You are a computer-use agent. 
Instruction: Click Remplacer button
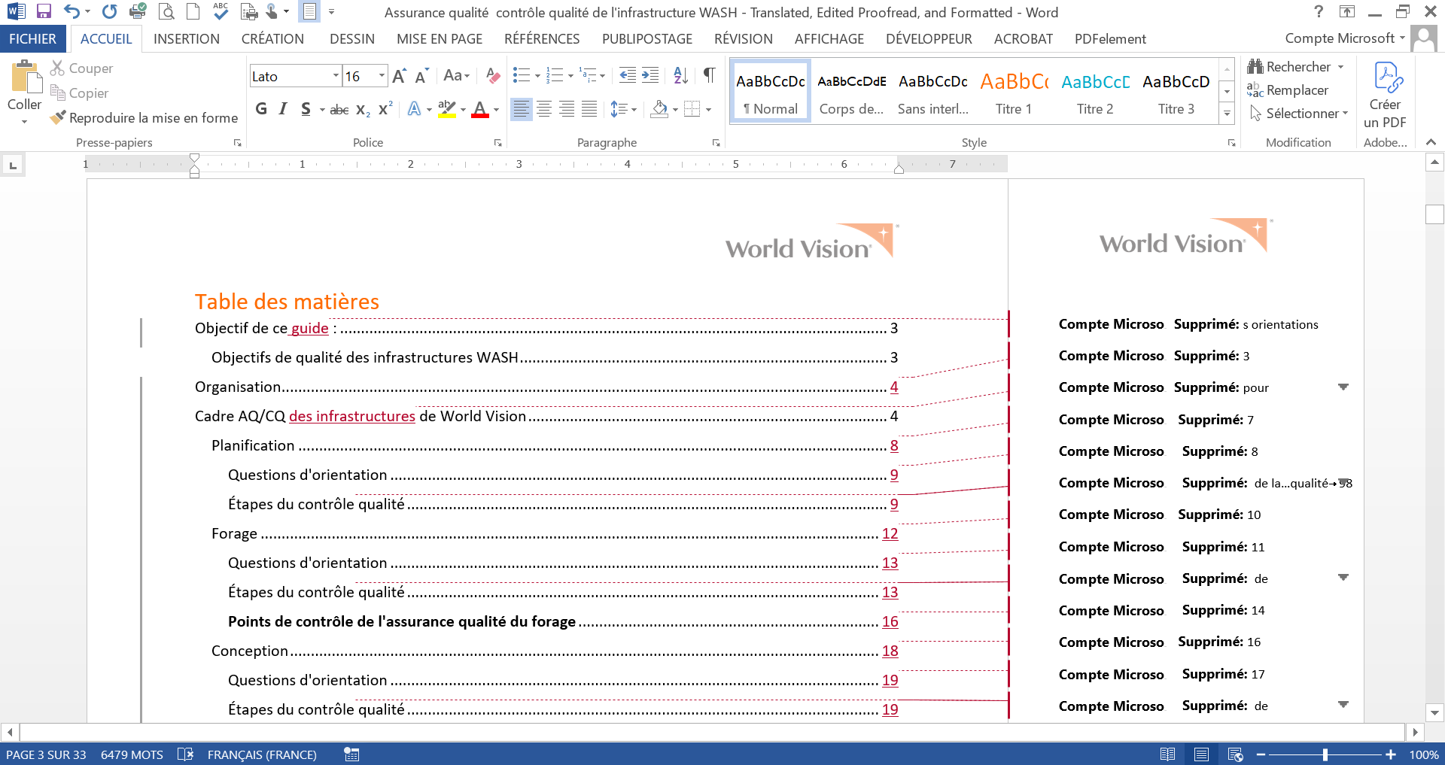click(1288, 90)
